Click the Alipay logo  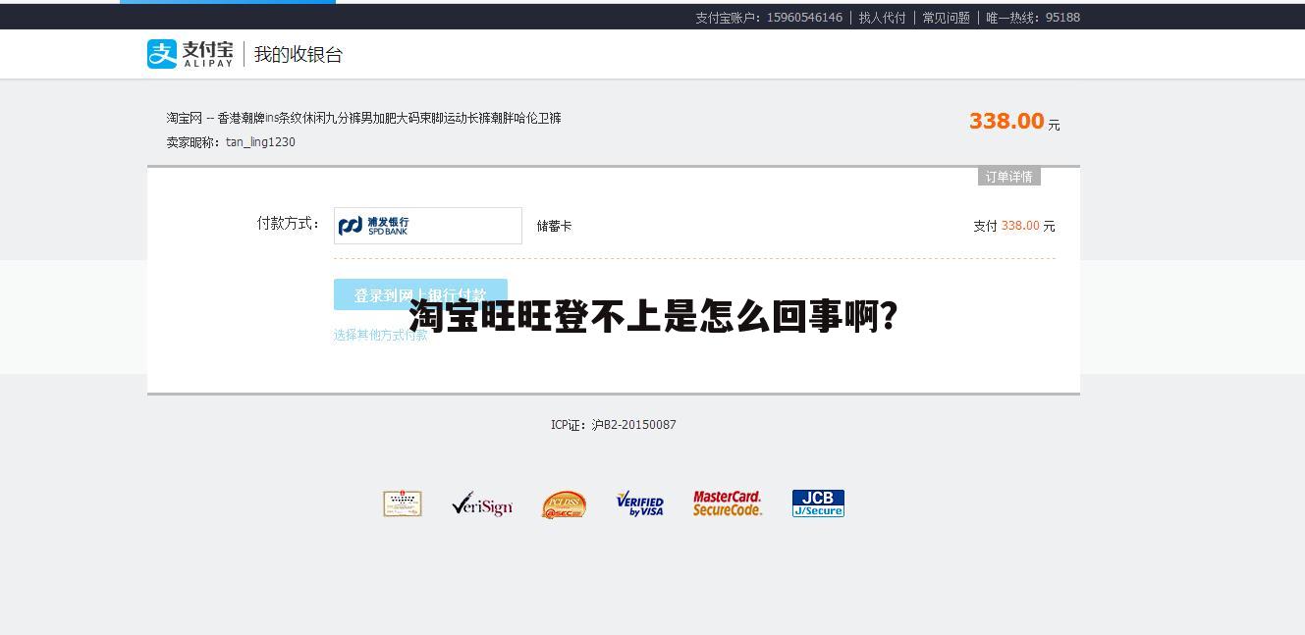190,54
